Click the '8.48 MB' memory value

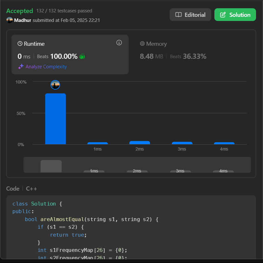coord(152,56)
